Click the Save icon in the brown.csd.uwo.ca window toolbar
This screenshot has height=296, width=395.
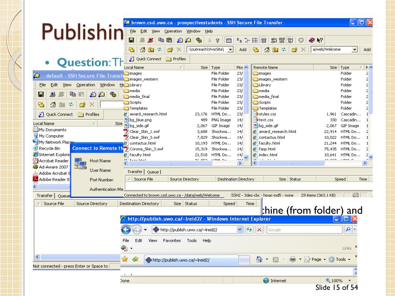[131, 40]
